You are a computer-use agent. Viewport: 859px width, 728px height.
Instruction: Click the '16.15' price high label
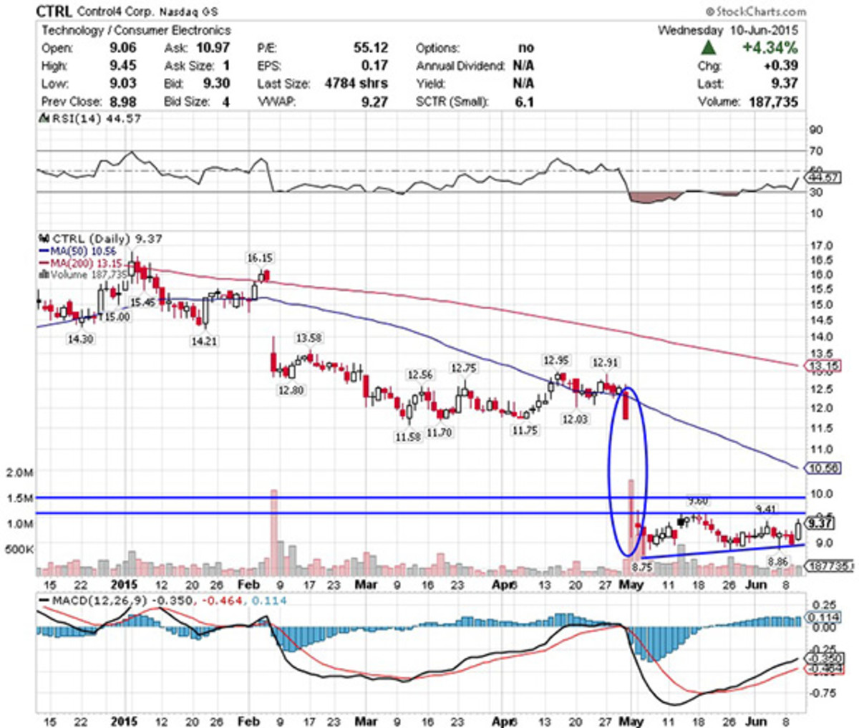click(x=260, y=258)
